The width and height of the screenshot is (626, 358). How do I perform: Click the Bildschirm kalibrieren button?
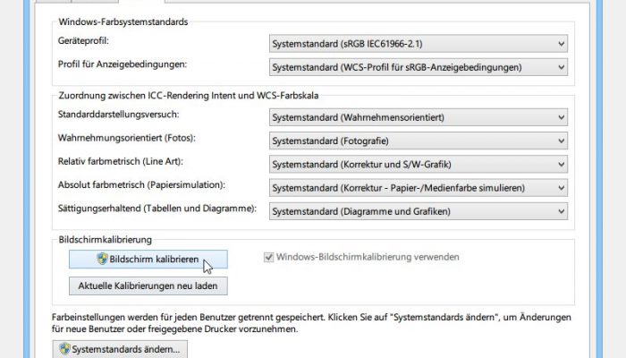pos(148,260)
